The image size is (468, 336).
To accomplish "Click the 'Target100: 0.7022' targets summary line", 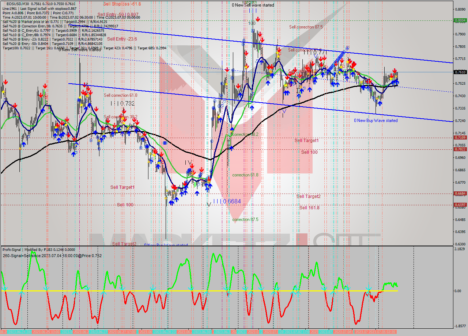I will [84, 48].
